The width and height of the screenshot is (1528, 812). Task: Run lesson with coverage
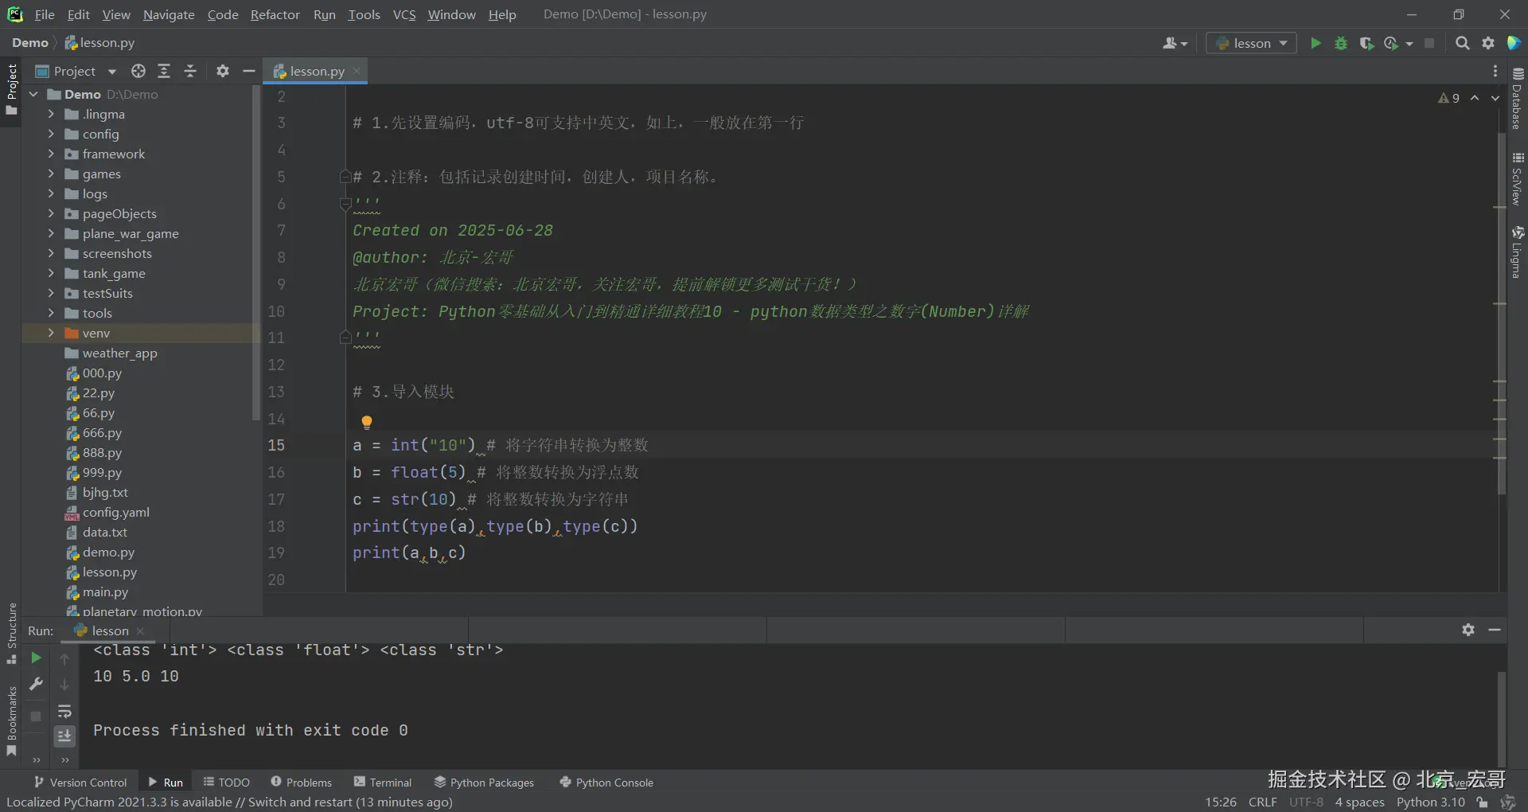1366,43
